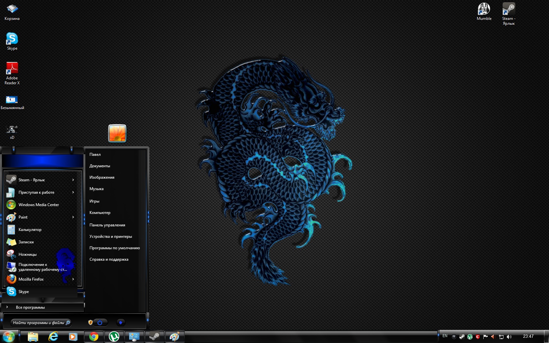Select the Adobe Reader X desktop icon
The width and height of the screenshot is (549, 343).
[12, 73]
